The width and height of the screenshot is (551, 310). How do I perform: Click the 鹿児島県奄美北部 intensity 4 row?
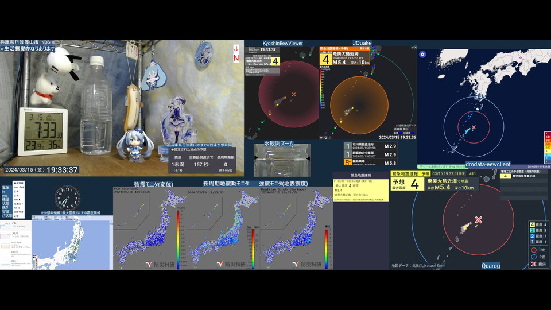click(522, 176)
